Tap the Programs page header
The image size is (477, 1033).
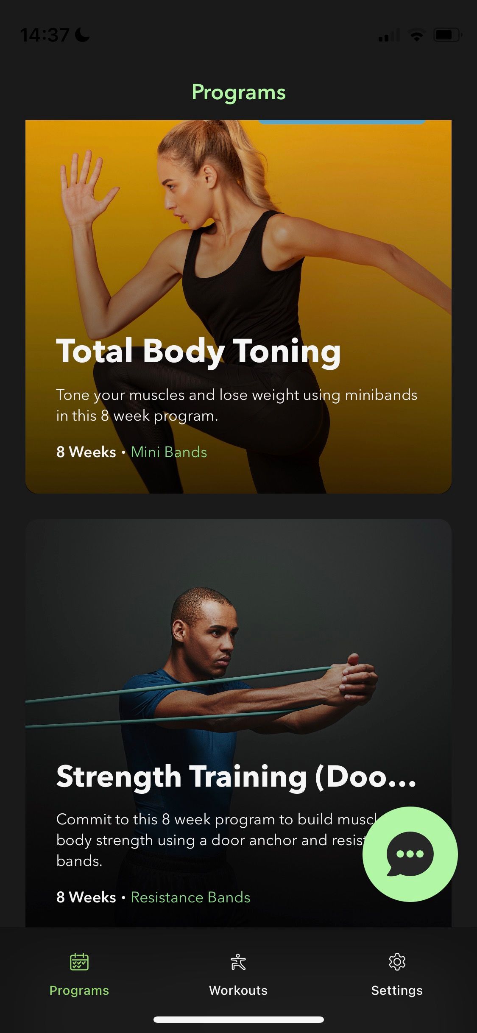click(x=239, y=92)
